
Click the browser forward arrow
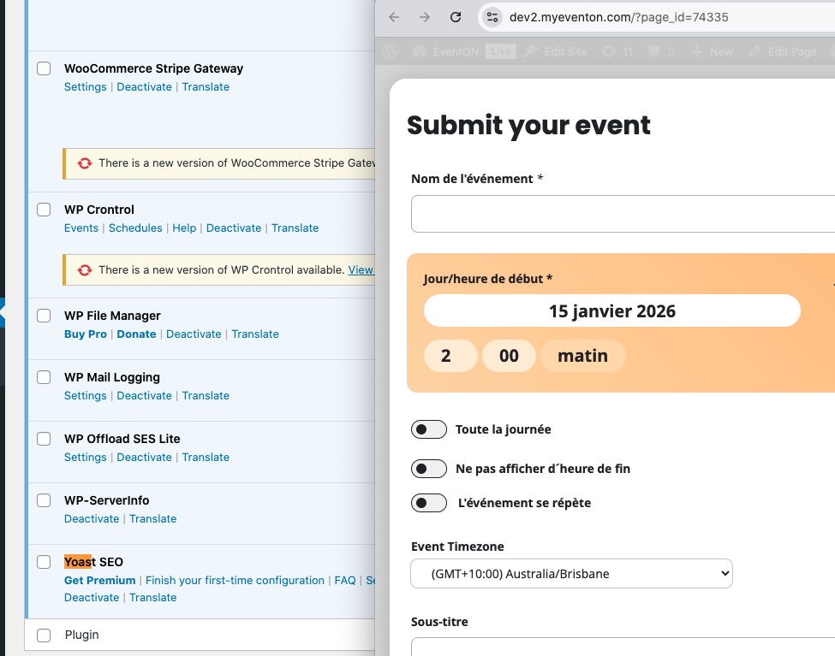(x=425, y=17)
